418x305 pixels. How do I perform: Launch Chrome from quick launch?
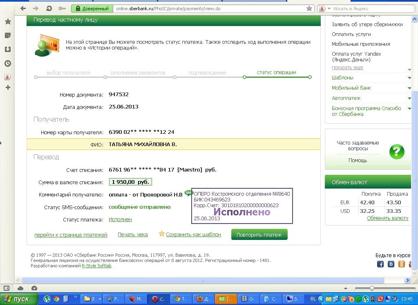click(x=56, y=299)
